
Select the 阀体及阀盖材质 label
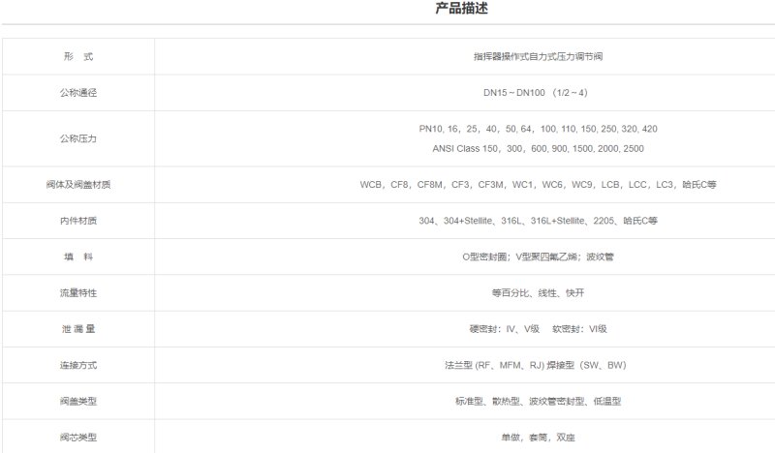(x=77, y=184)
